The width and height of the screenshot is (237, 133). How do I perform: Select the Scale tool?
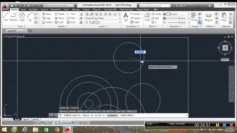click(x=59, y=22)
